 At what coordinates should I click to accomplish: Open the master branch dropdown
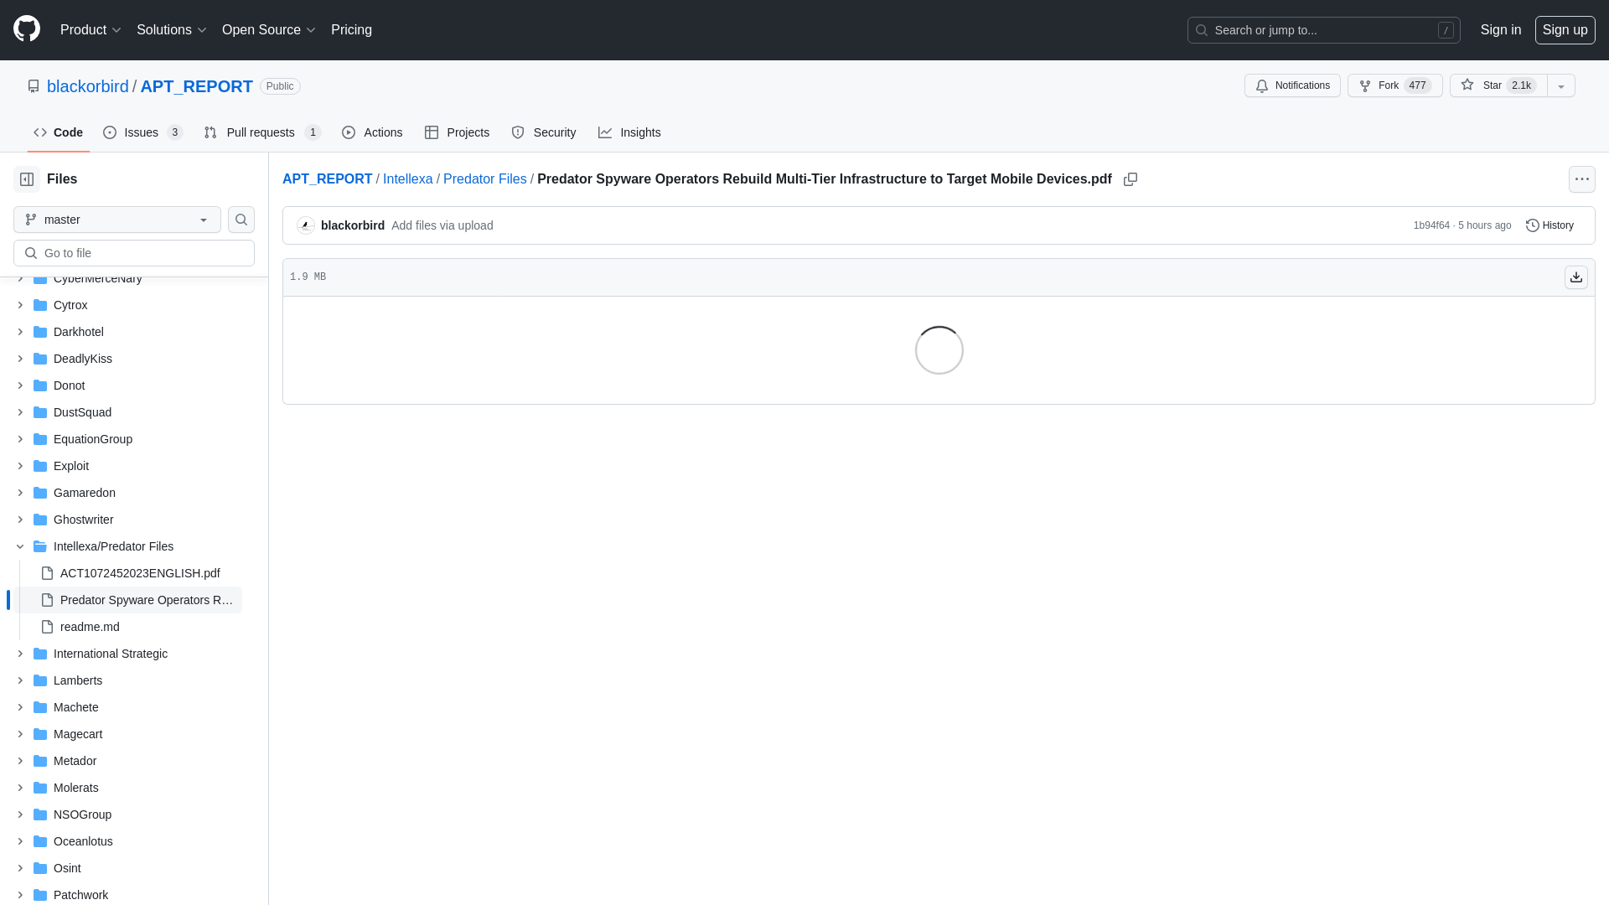coord(117,219)
